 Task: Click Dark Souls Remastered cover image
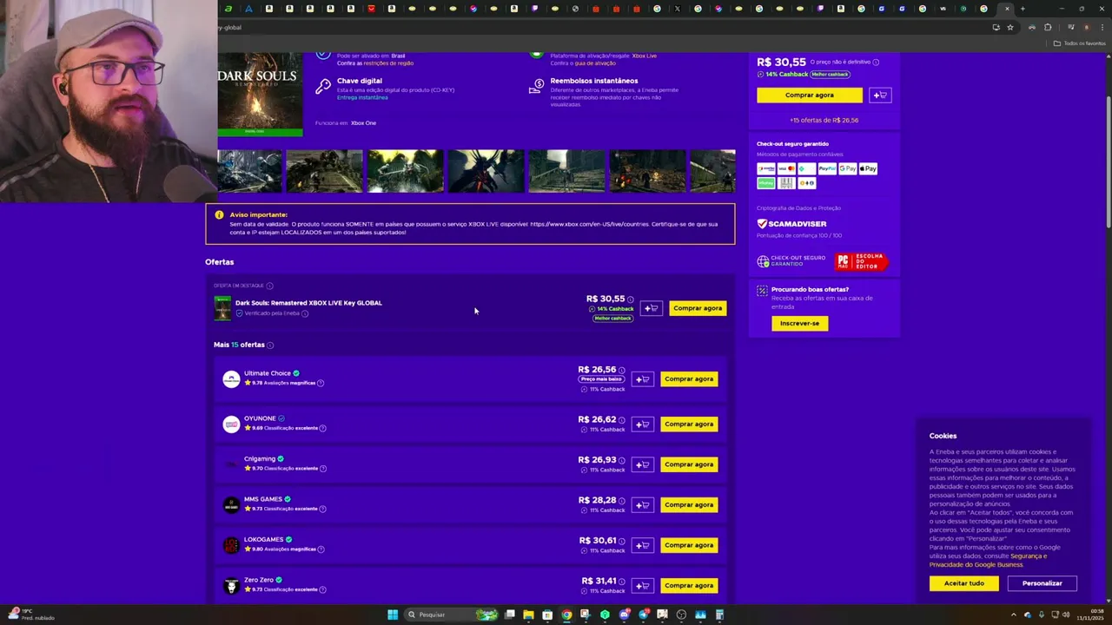[x=260, y=94]
